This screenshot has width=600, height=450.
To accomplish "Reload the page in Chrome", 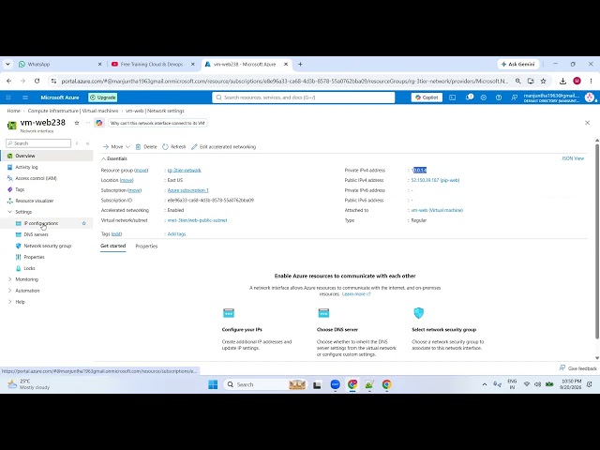I will tap(37, 82).
